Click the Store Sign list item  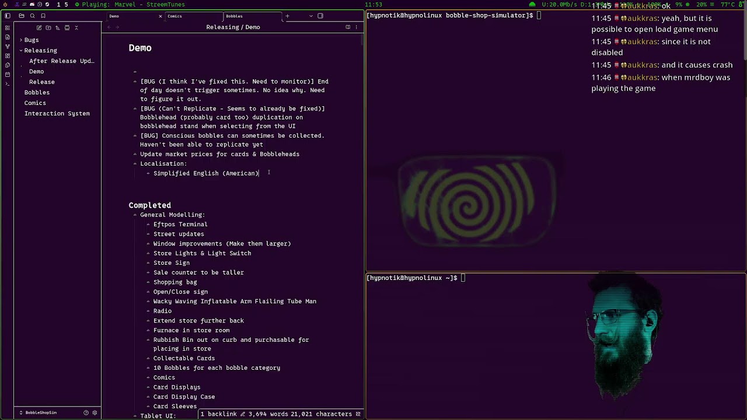click(x=172, y=263)
